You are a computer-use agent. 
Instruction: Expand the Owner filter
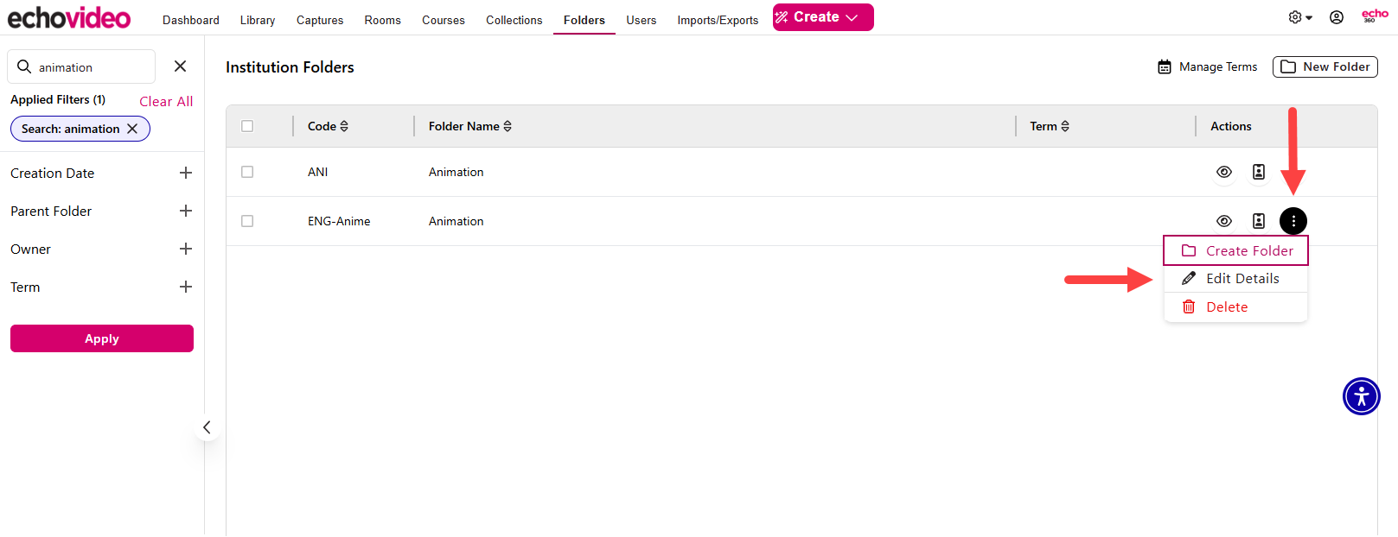(185, 249)
